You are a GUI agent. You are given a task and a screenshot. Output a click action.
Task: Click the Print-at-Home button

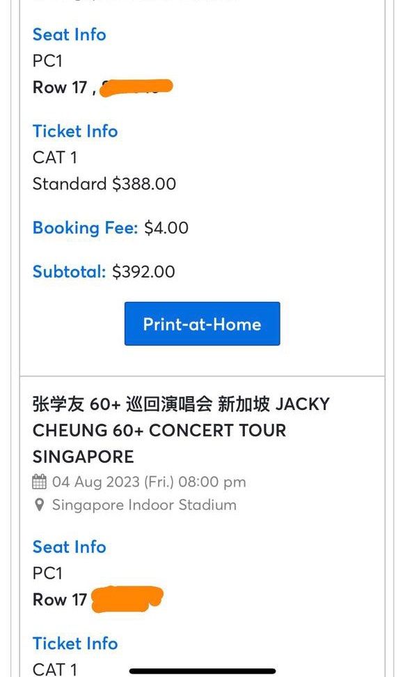point(202,323)
